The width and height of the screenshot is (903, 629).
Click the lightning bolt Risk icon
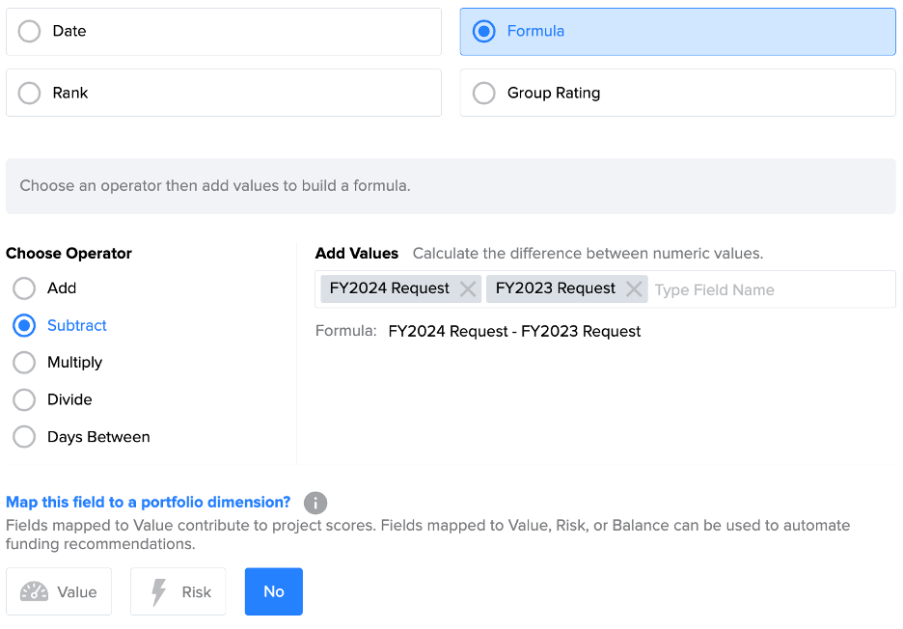click(x=158, y=592)
